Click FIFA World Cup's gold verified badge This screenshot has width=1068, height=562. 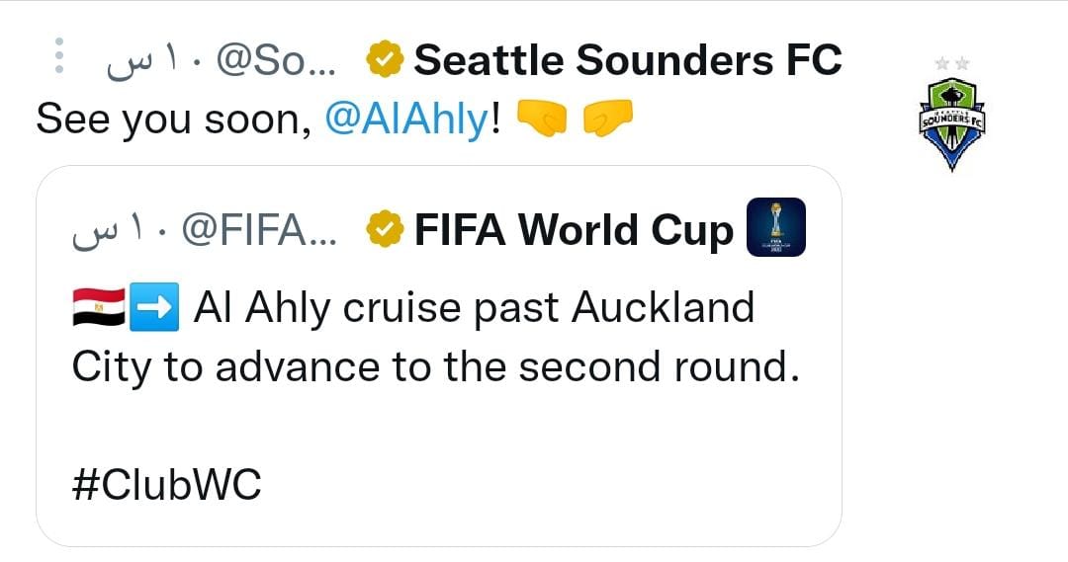(x=386, y=230)
